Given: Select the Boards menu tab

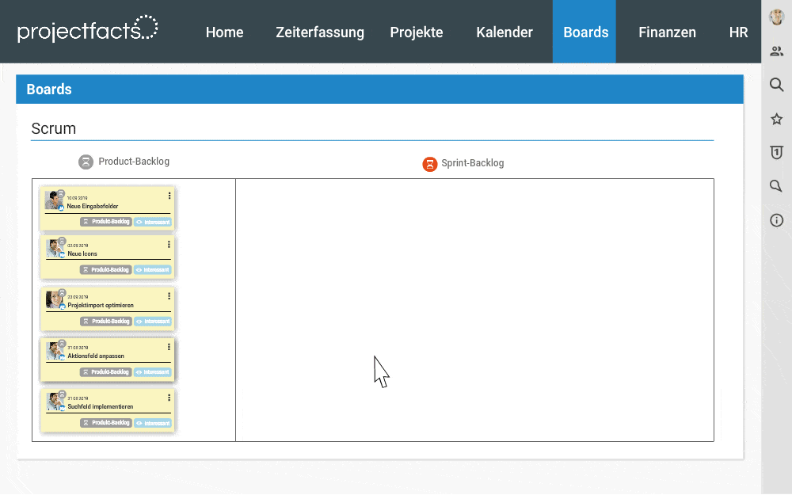Looking at the screenshot, I should 584,32.
